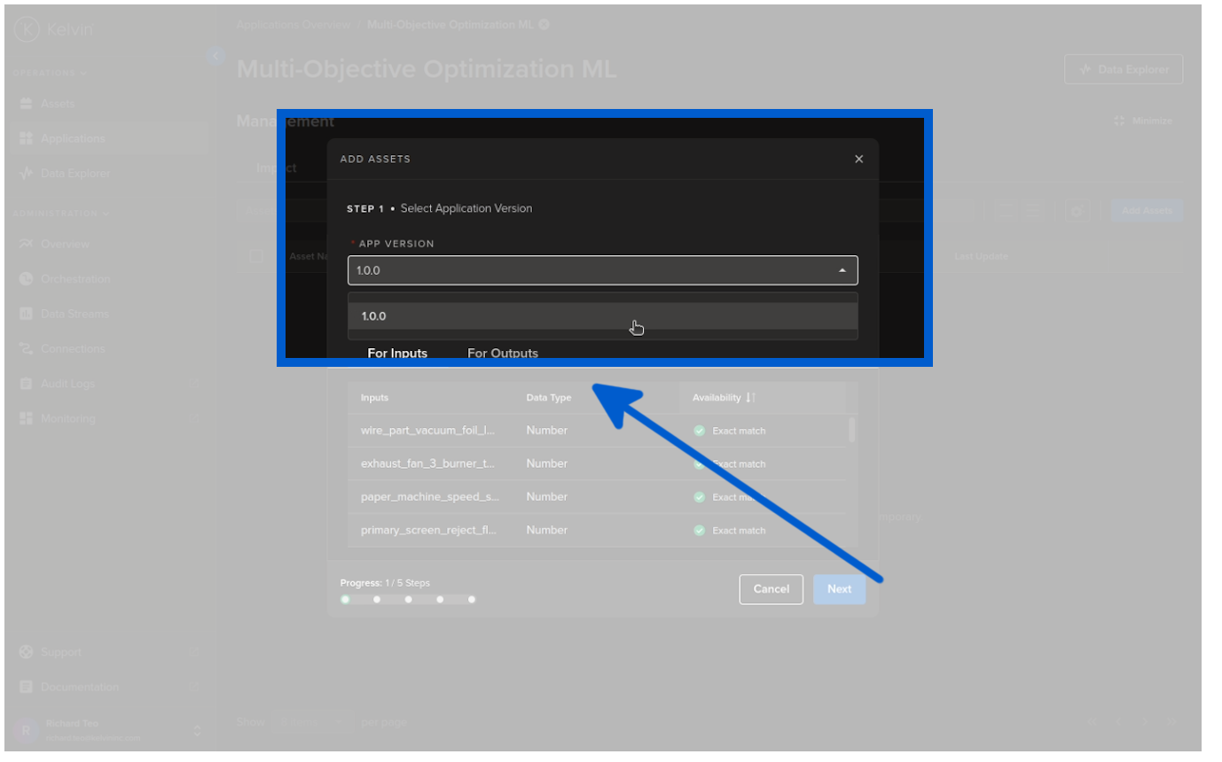This screenshot has height=762, width=1222.
Task: Switch to the For Inputs tab
Action: click(x=397, y=353)
